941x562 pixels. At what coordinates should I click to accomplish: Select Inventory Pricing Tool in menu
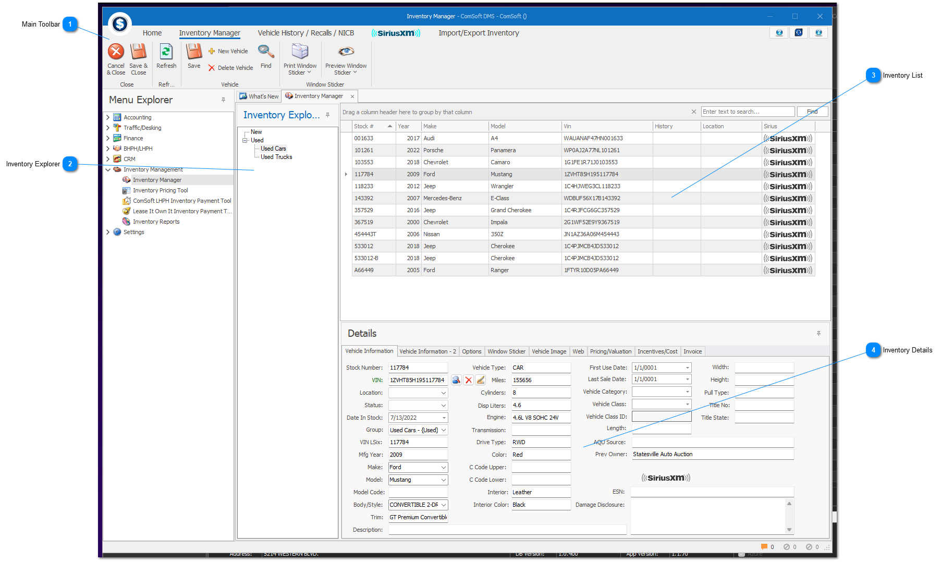click(x=160, y=190)
